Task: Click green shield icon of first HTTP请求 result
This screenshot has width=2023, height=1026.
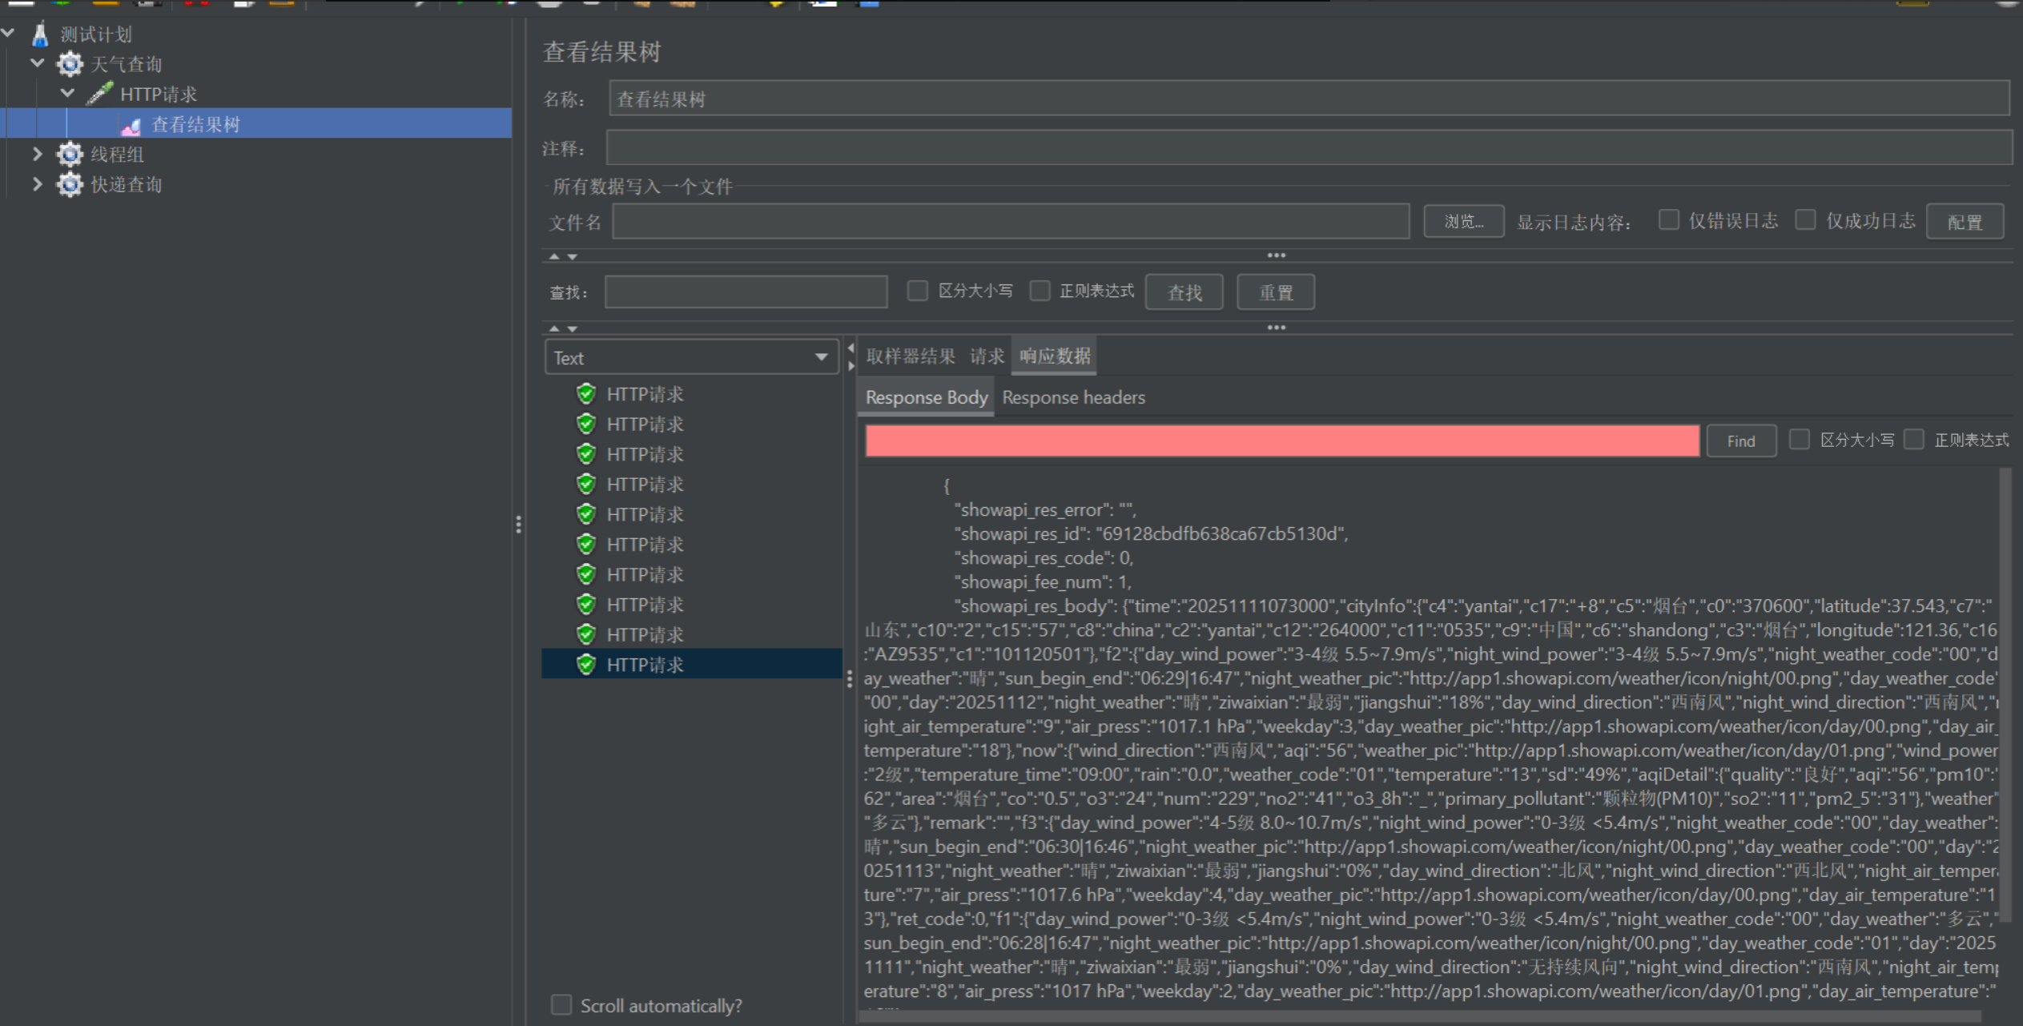Action: click(586, 394)
